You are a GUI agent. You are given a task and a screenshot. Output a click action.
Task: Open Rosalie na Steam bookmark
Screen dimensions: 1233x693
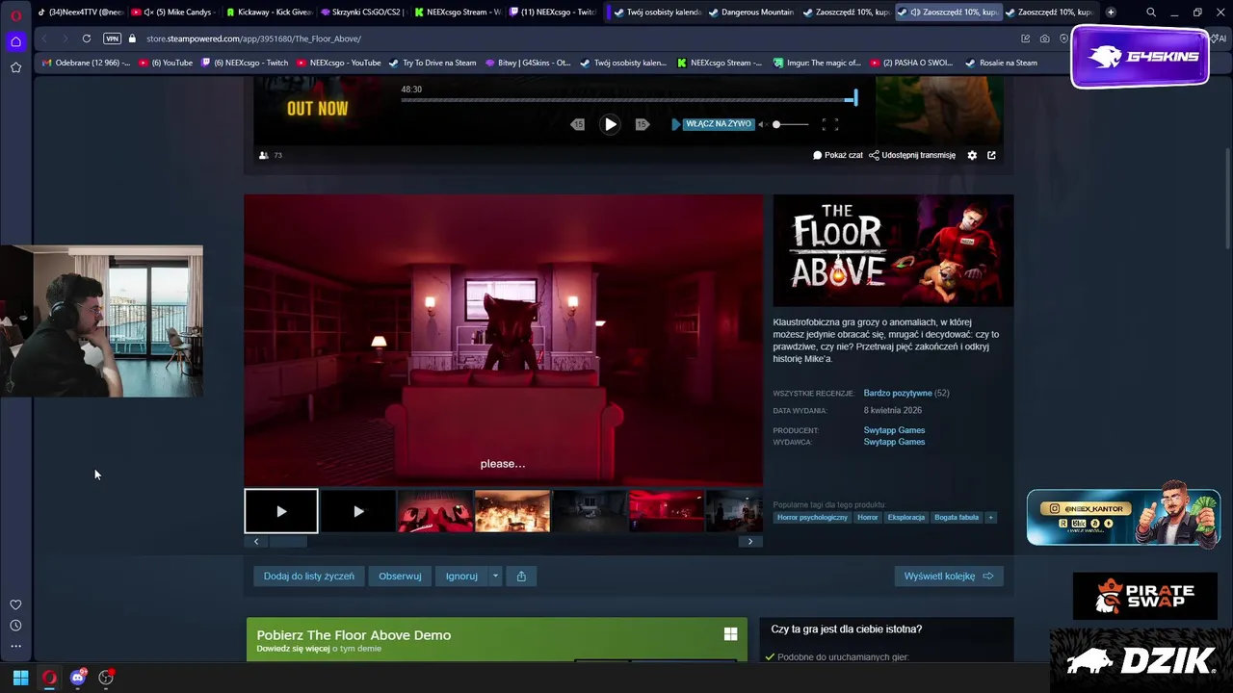click(x=1001, y=63)
